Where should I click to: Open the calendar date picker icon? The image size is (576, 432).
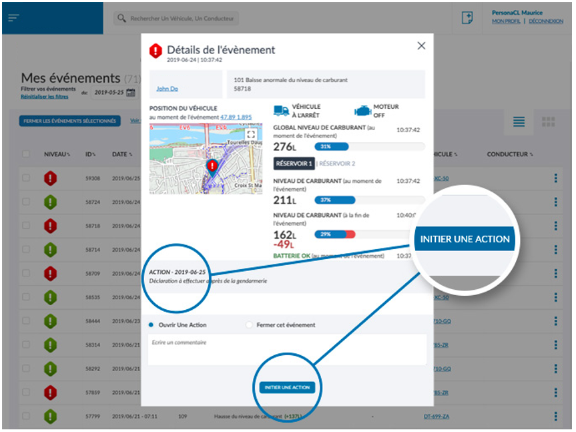131,93
